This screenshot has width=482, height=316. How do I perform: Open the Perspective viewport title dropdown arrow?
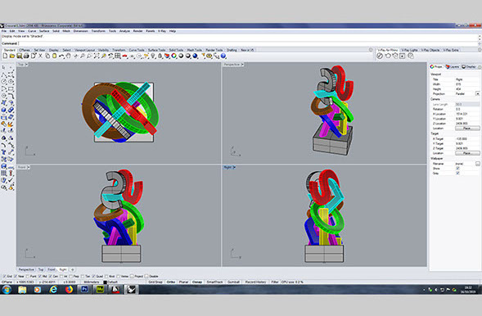(242, 65)
